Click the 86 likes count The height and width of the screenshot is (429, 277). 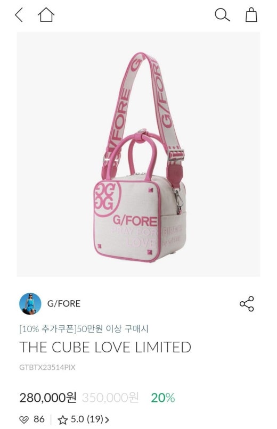[39, 419]
